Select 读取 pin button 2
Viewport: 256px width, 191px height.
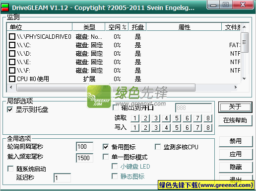(145, 118)
